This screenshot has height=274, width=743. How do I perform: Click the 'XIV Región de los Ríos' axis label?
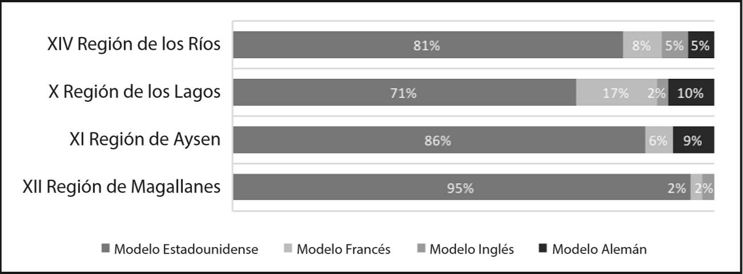(134, 45)
